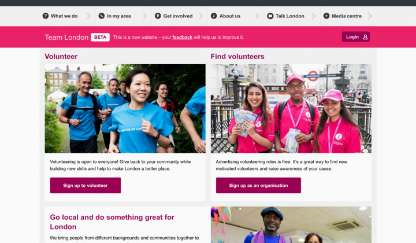
Task: Click the play icon beside Media centre
Action: click(326, 16)
